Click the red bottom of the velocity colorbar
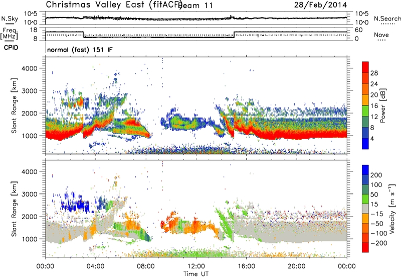The width and height of the screenshot is (401, 277). tap(365, 247)
